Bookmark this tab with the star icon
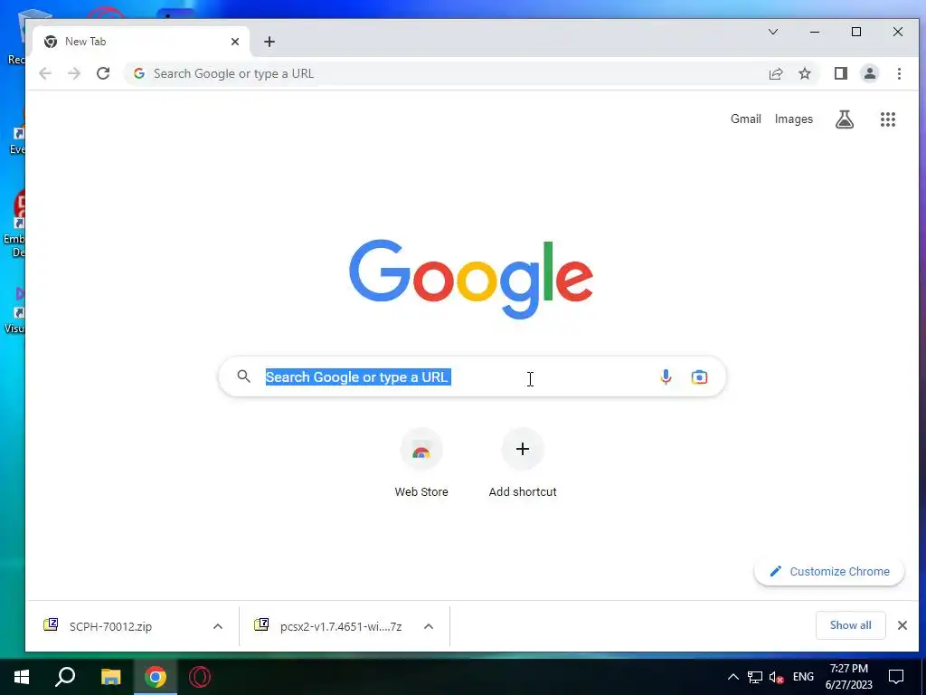926x695 pixels. 805,73
